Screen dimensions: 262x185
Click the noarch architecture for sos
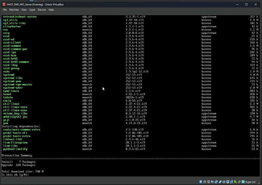(87, 30)
